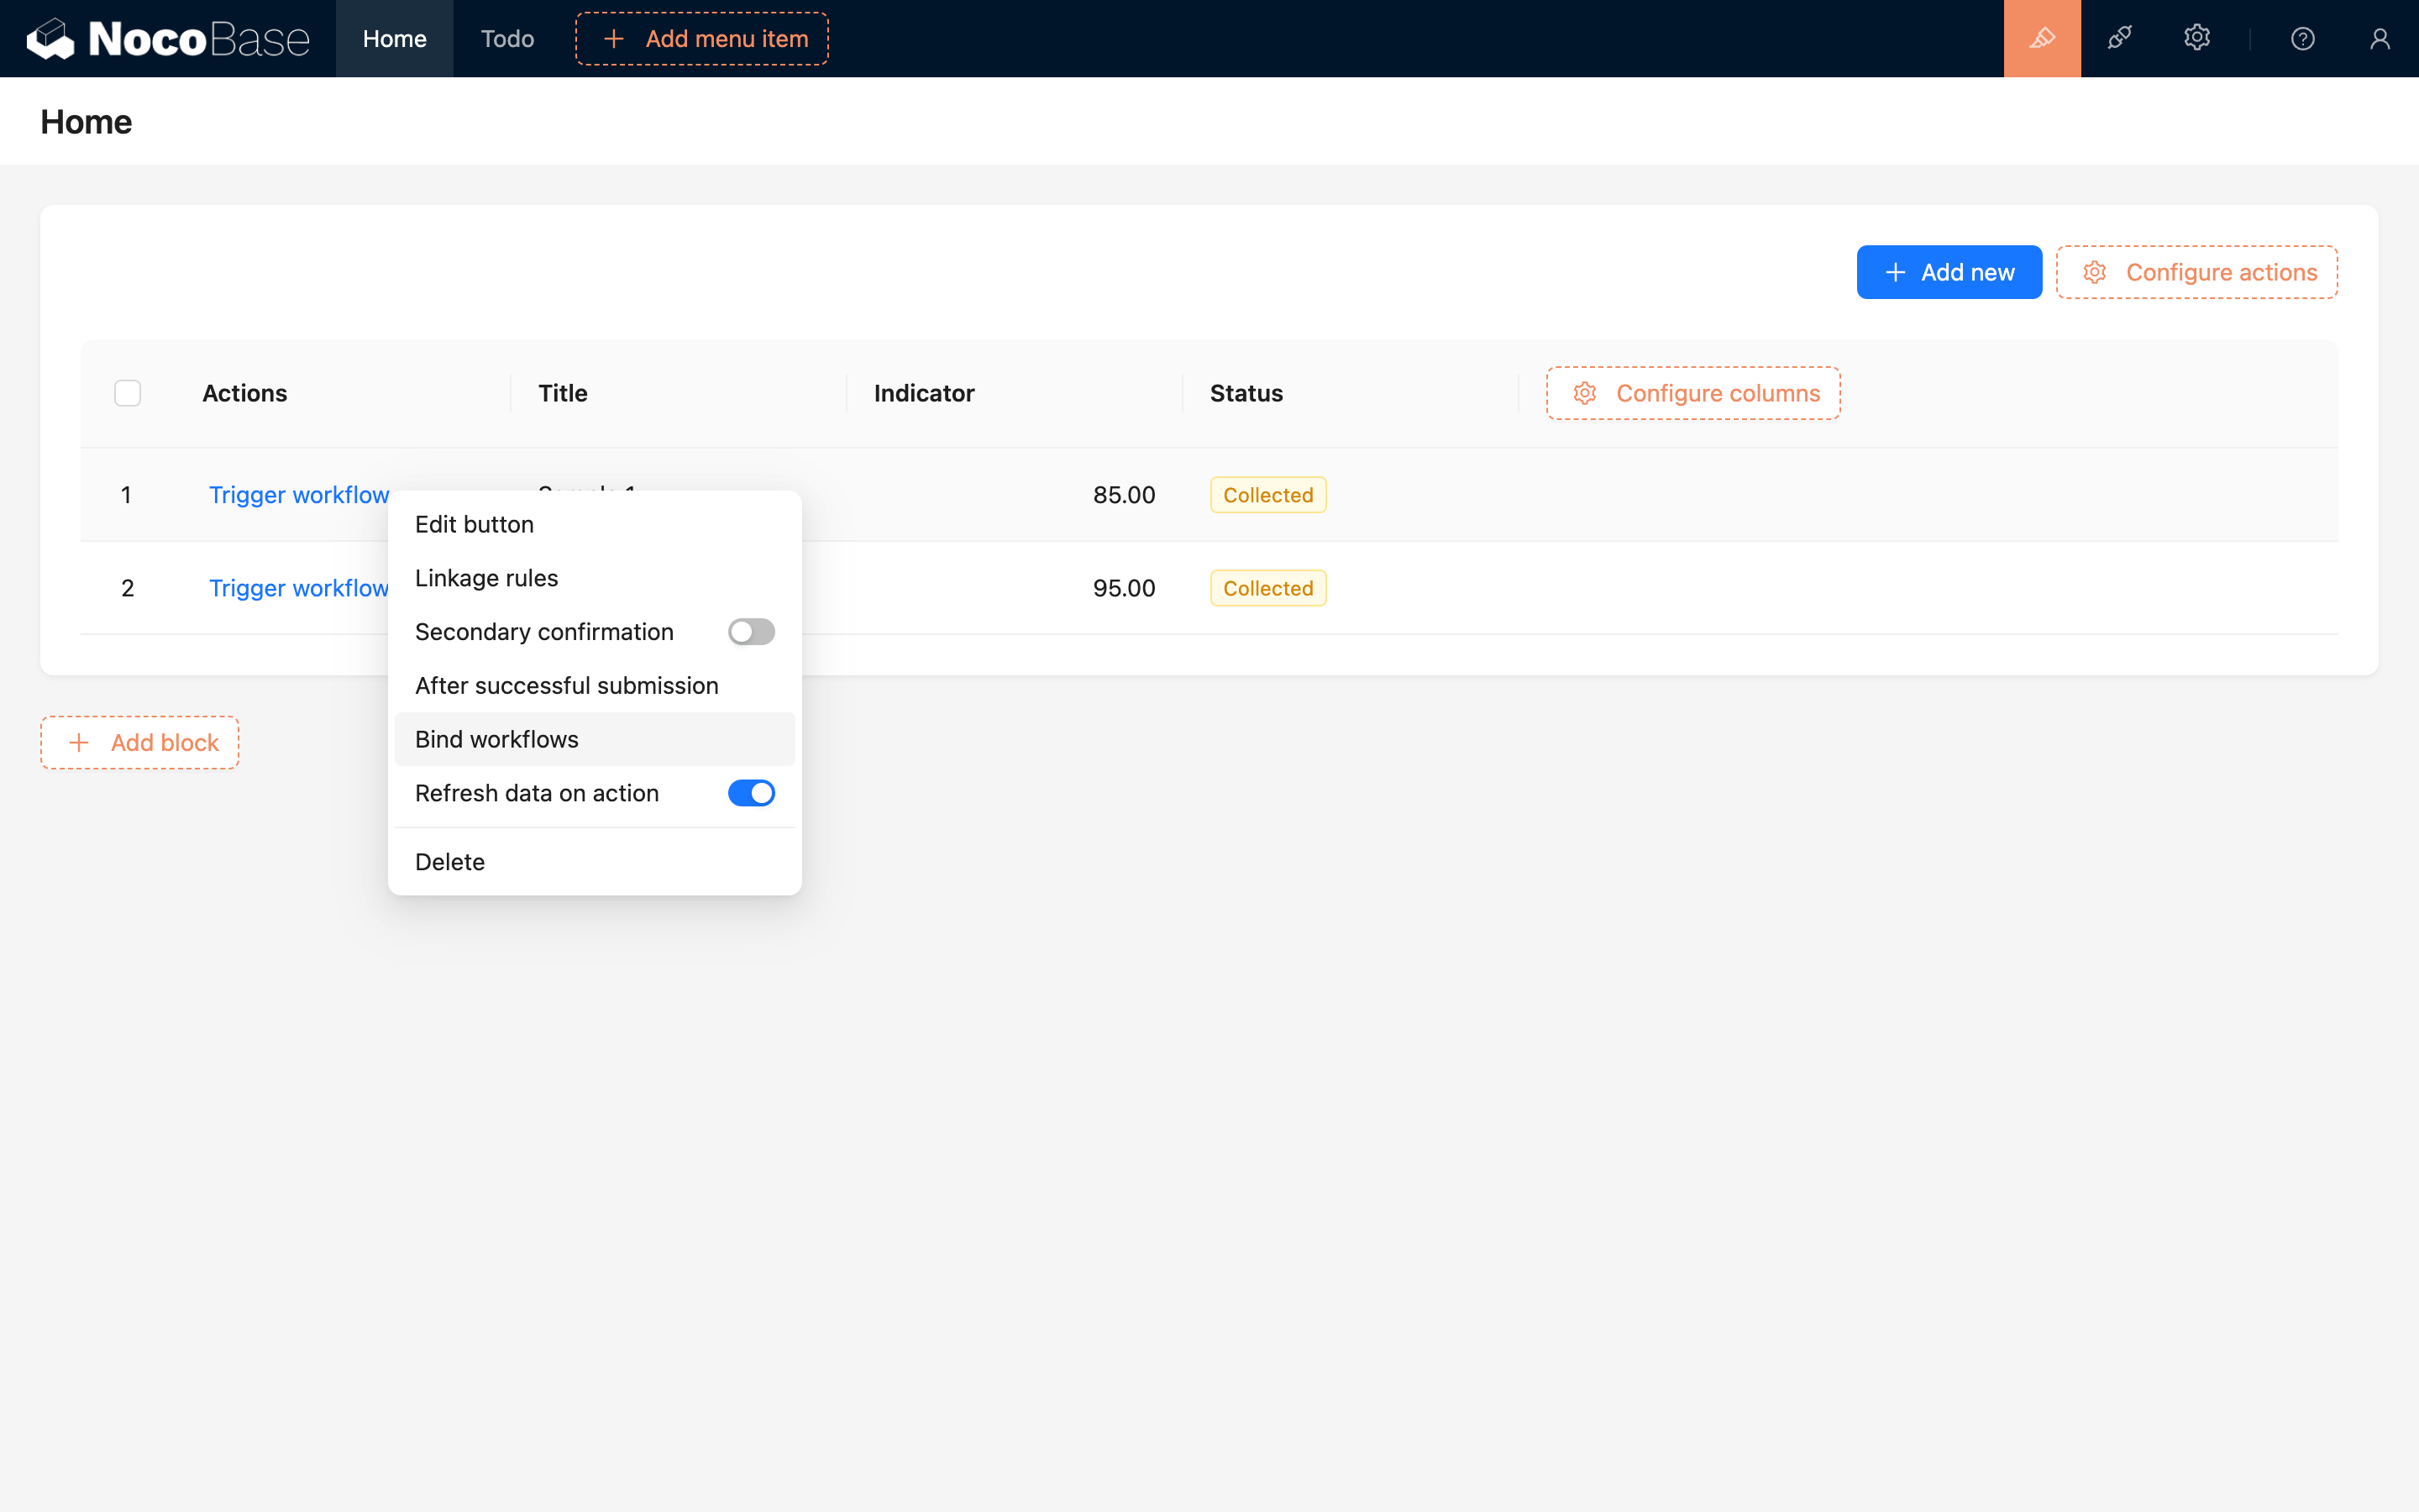Click the Add new button
The height and width of the screenshot is (1512, 2419).
click(x=1947, y=272)
